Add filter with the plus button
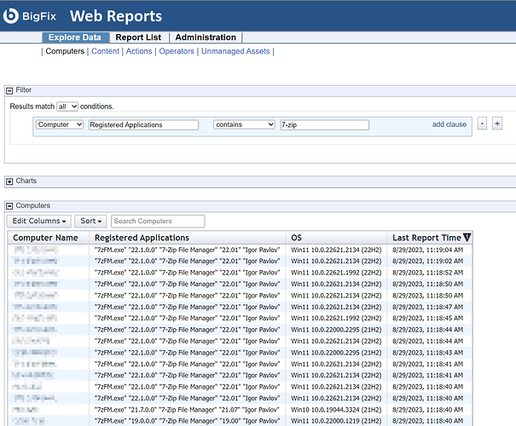Viewport: 516px width, 426px height. pos(497,124)
